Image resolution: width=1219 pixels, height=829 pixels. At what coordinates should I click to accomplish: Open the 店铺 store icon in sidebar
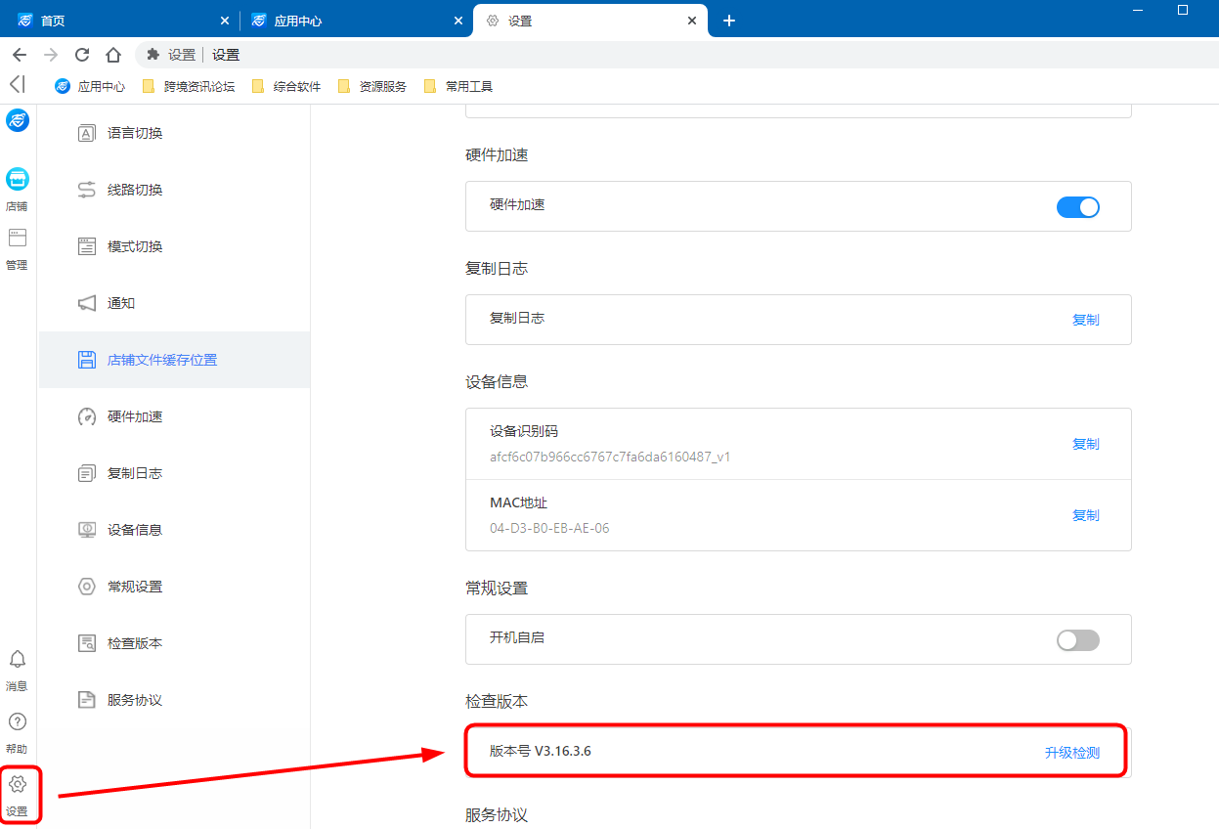tap(17, 180)
